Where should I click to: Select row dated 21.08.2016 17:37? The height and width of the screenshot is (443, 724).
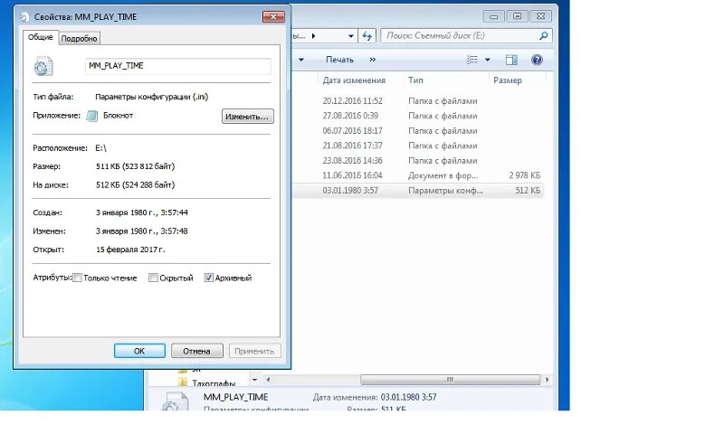coord(418,146)
